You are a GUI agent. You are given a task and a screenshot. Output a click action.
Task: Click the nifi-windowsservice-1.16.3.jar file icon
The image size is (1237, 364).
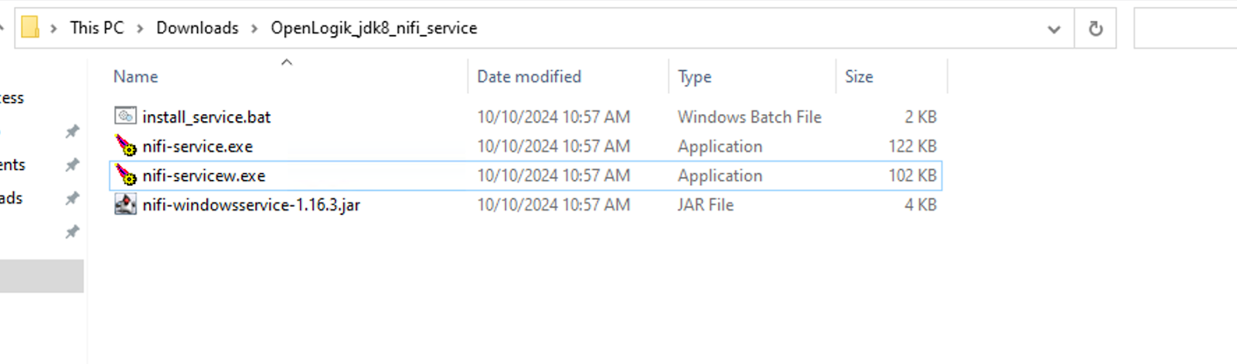point(125,205)
